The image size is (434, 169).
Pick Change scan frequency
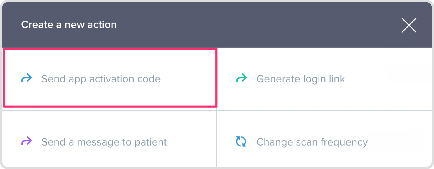pyautogui.click(x=312, y=142)
